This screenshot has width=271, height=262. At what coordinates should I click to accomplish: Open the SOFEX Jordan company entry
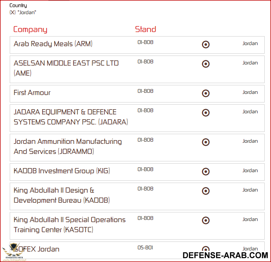tap(37, 249)
